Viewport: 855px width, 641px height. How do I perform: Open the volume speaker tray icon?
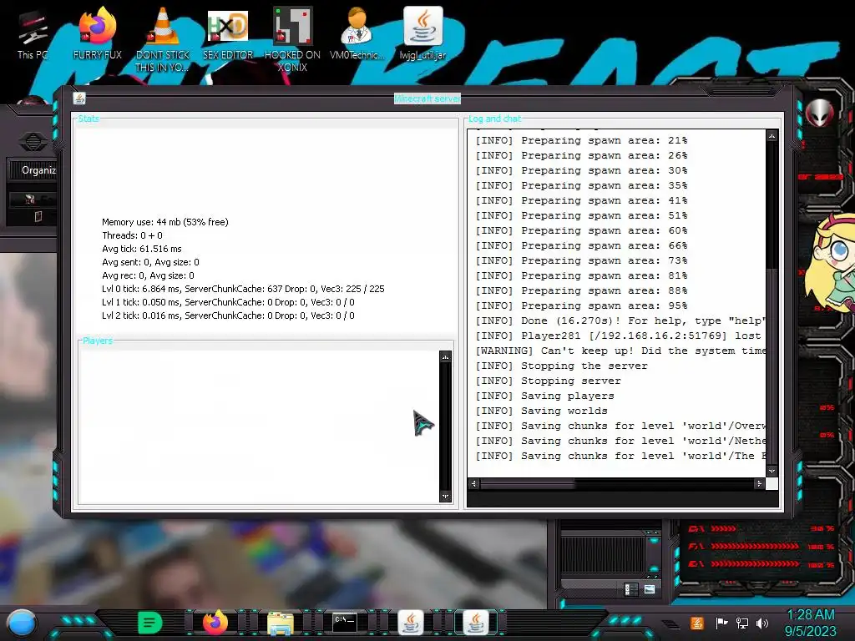pos(762,623)
